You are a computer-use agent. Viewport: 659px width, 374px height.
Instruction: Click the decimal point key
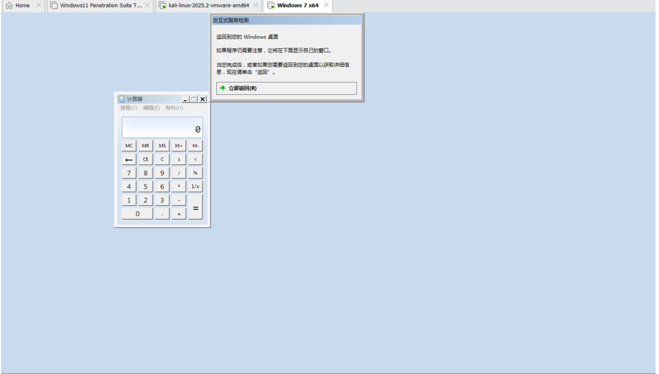tap(162, 214)
